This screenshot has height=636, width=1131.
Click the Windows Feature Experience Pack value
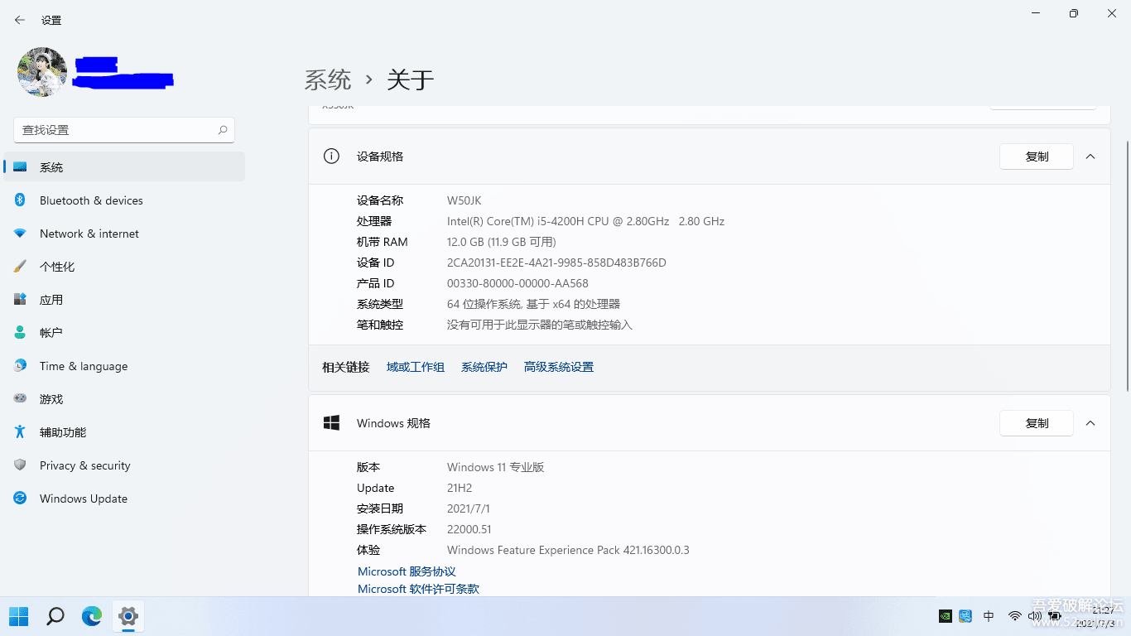[568, 550]
